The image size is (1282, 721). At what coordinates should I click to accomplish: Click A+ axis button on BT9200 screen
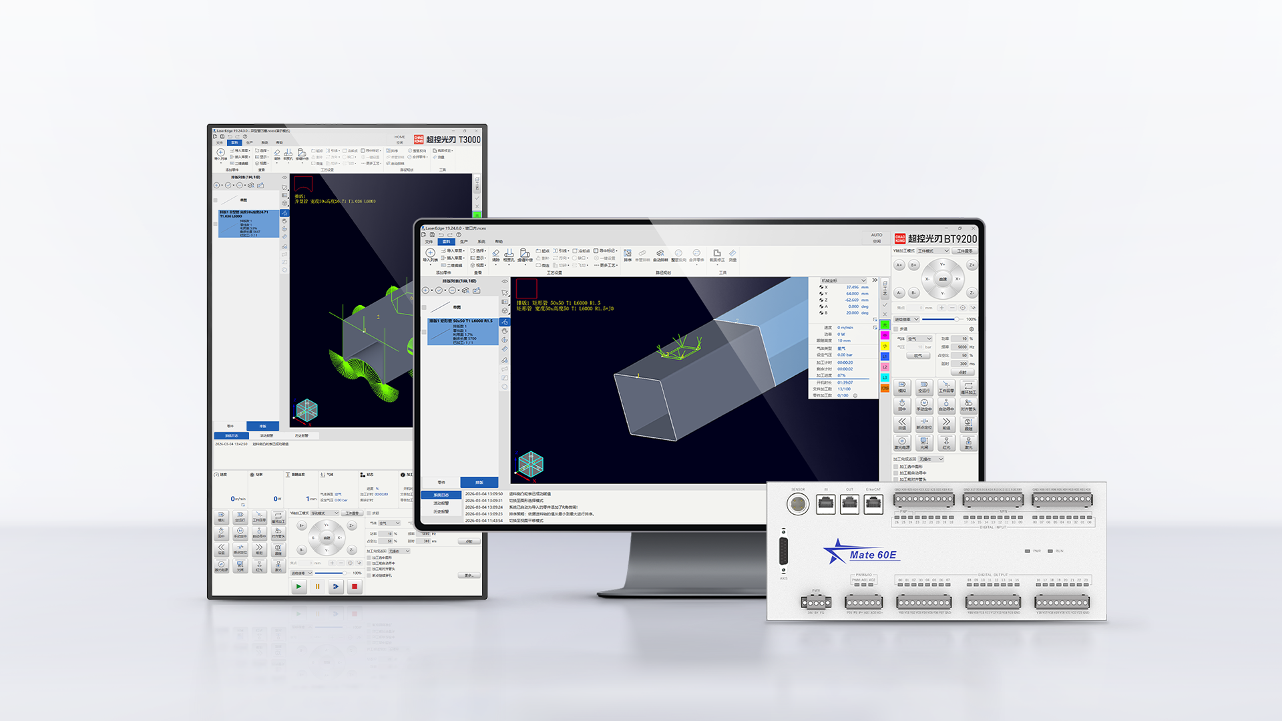click(899, 265)
